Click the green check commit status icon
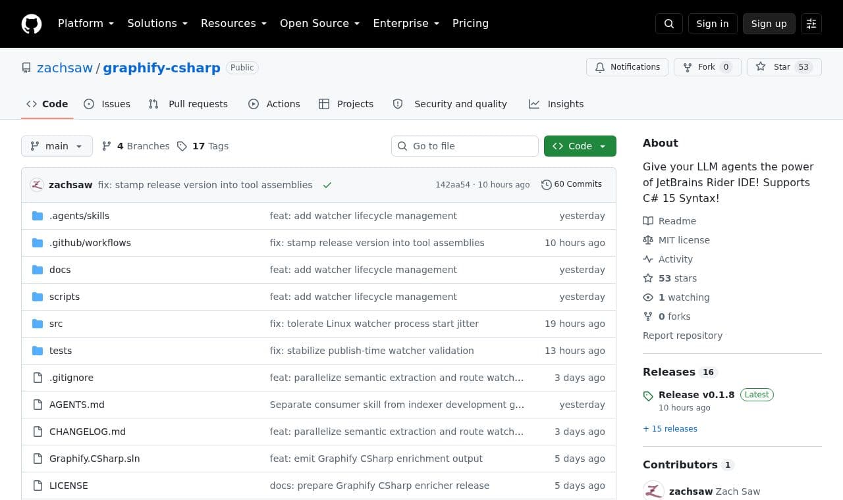Image resolution: width=843 pixels, height=500 pixels. [x=327, y=185]
